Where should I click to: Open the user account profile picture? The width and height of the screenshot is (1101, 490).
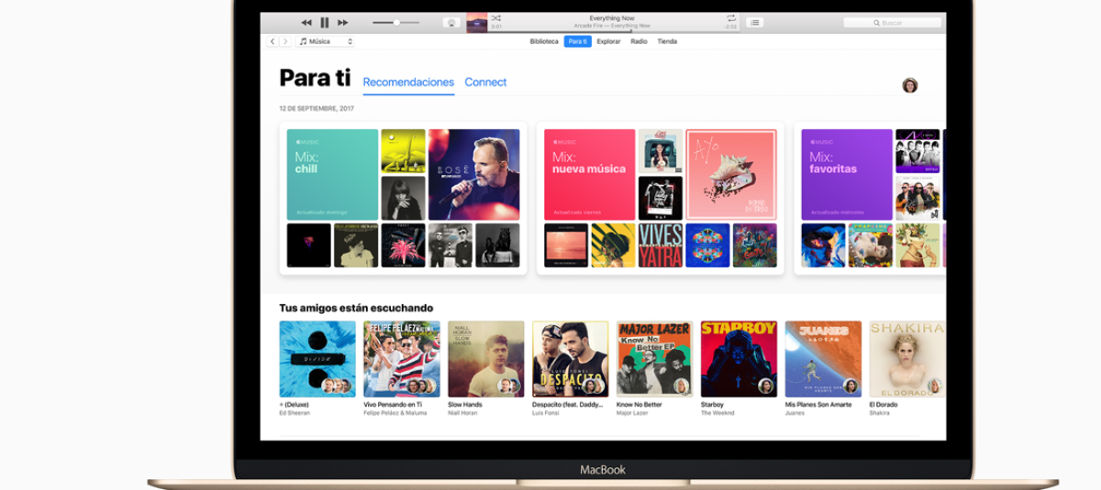pyautogui.click(x=909, y=85)
